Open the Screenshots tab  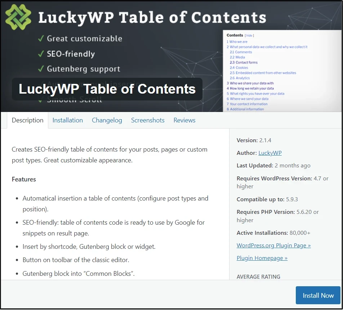pyautogui.click(x=148, y=120)
